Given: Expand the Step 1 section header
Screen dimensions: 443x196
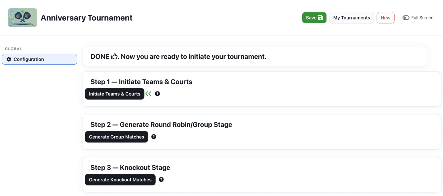Looking at the screenshot, I should 141,82.
